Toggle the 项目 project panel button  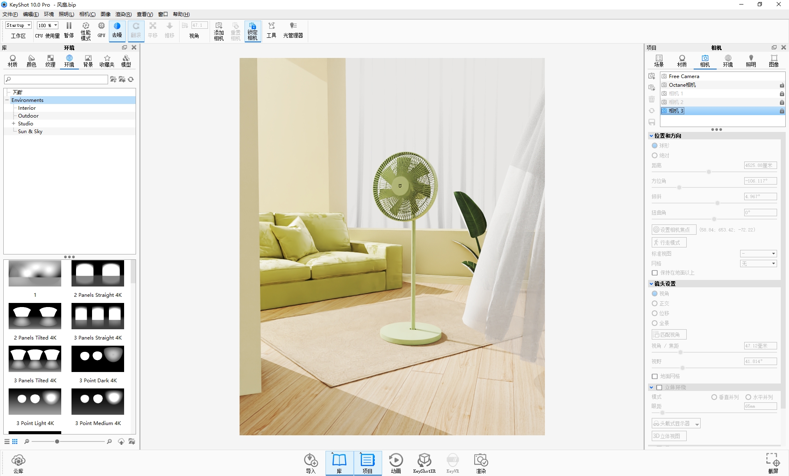pyautogui.click(x=367, y=463)
